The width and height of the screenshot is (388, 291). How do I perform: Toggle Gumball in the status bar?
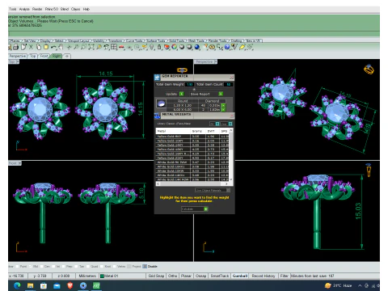(240, 276)
